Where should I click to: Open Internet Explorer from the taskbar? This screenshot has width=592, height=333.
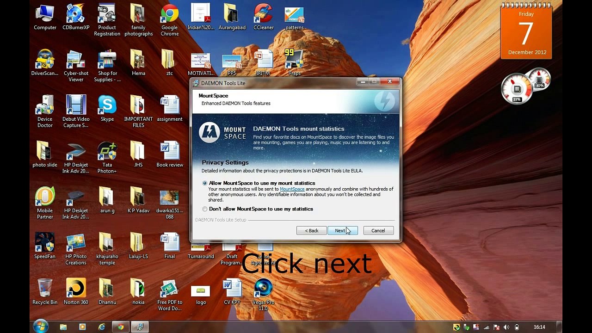(x=101, y=327)
